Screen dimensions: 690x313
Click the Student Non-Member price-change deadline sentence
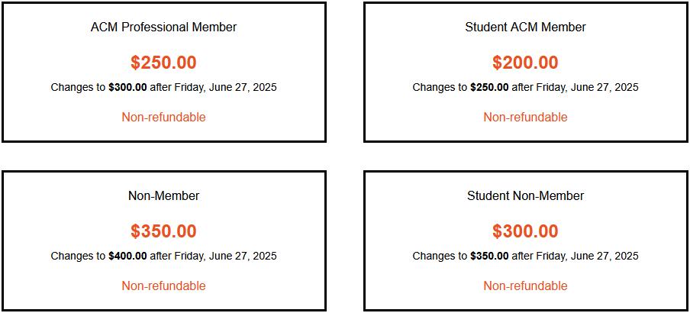coord(525,256)
